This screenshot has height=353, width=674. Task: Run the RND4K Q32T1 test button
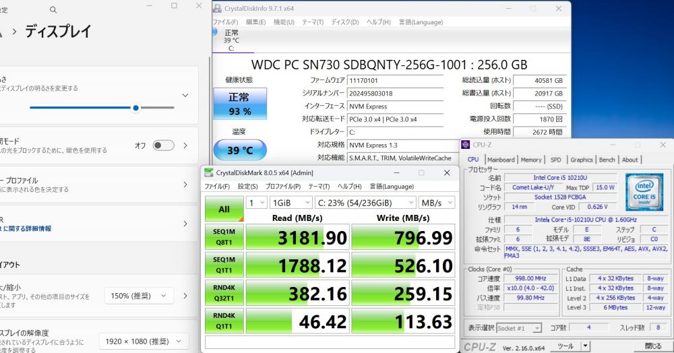tap(224, 293)
